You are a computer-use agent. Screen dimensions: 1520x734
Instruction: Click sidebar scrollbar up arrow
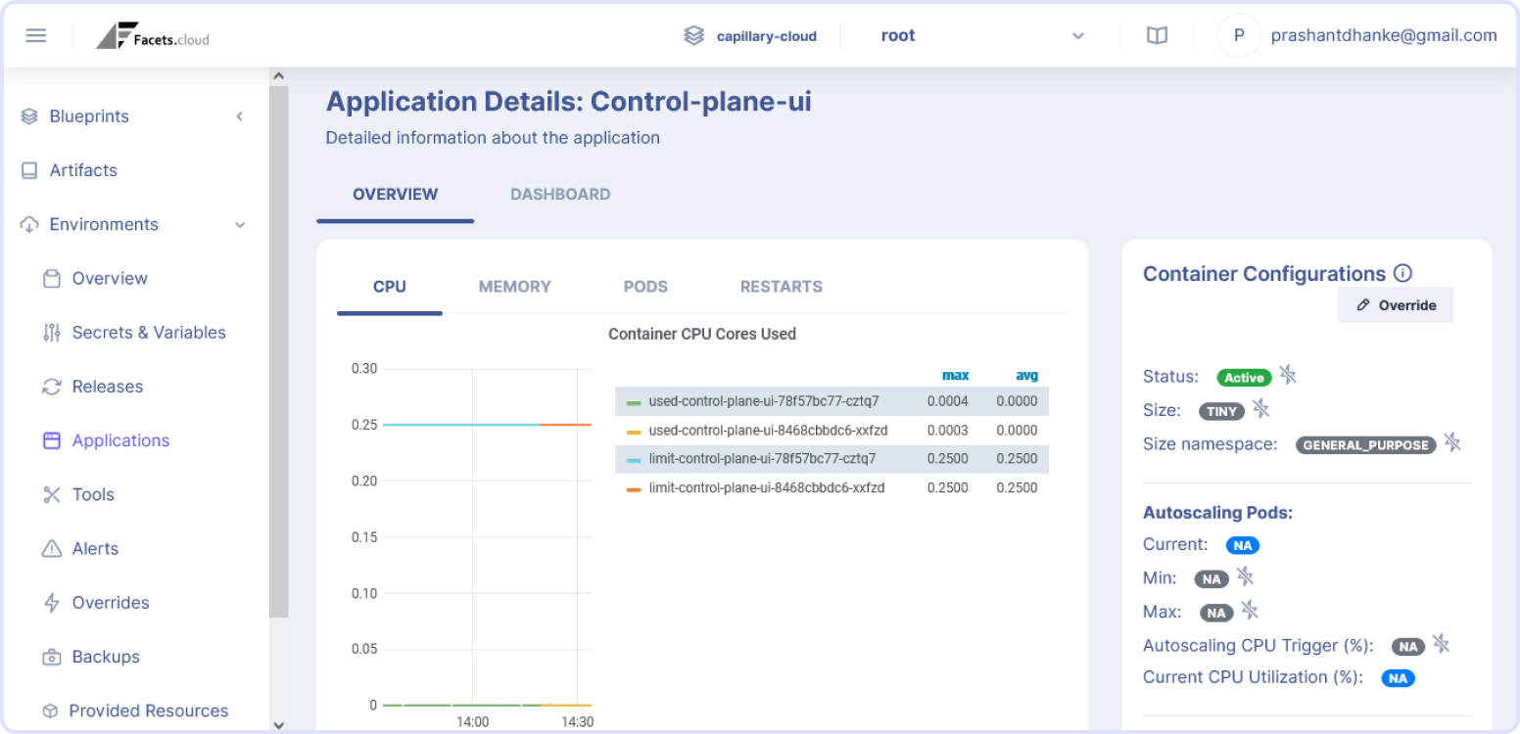(278, 76)
